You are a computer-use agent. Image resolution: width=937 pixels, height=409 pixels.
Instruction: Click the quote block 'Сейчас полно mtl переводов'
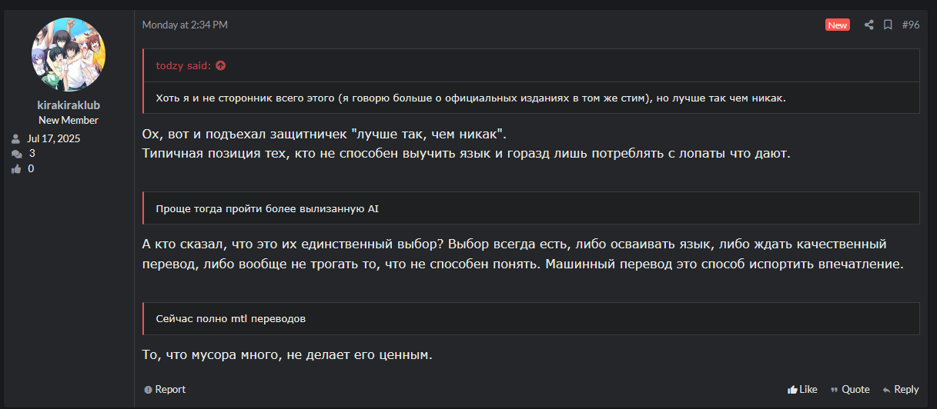tap(231, 318)
